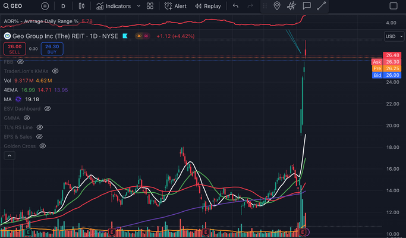Image resolution: width=406 pixels, height=238 pixels.
Task: Open the Indicators dialog
Action: point(114,6)
